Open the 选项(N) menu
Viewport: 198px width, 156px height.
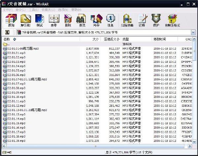tap(63, 10)
